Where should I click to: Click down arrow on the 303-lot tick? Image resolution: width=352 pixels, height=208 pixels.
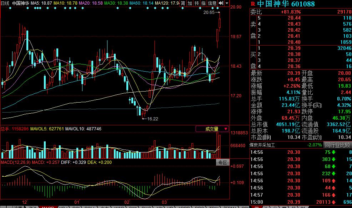coord(333,160)
